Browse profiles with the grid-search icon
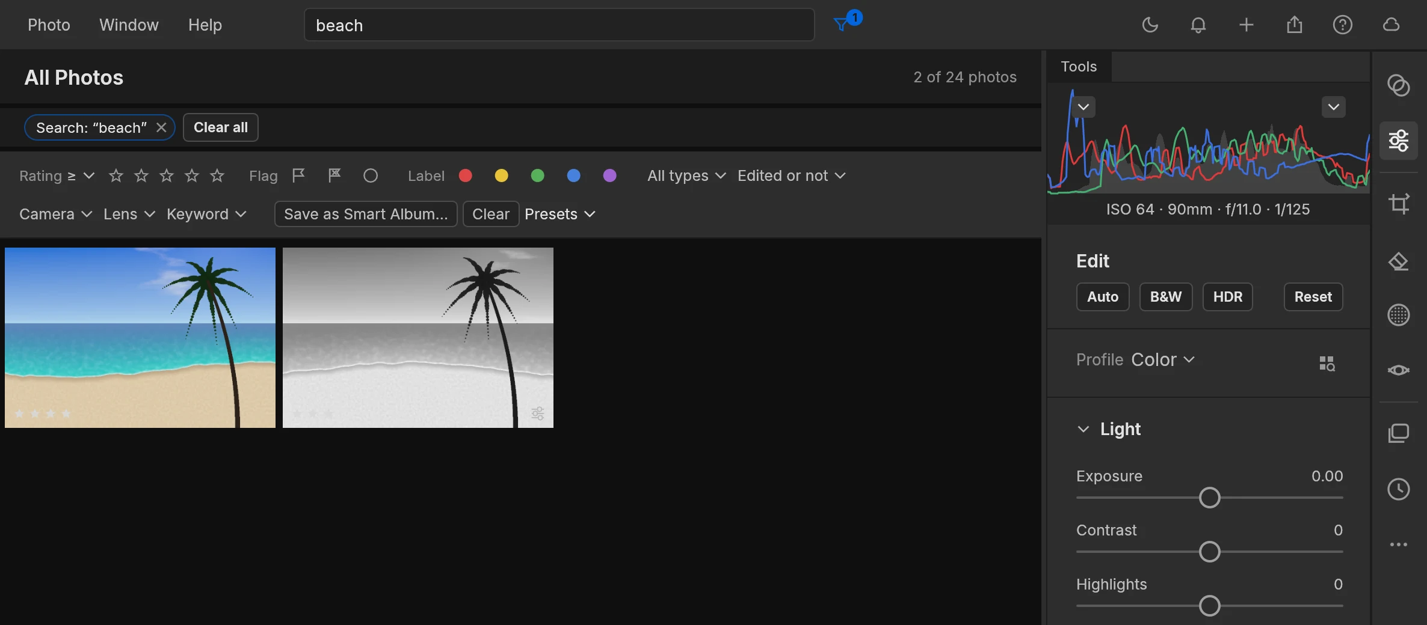 1327,363
